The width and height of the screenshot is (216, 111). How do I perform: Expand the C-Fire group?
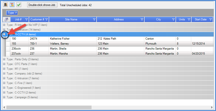[4, 83]
